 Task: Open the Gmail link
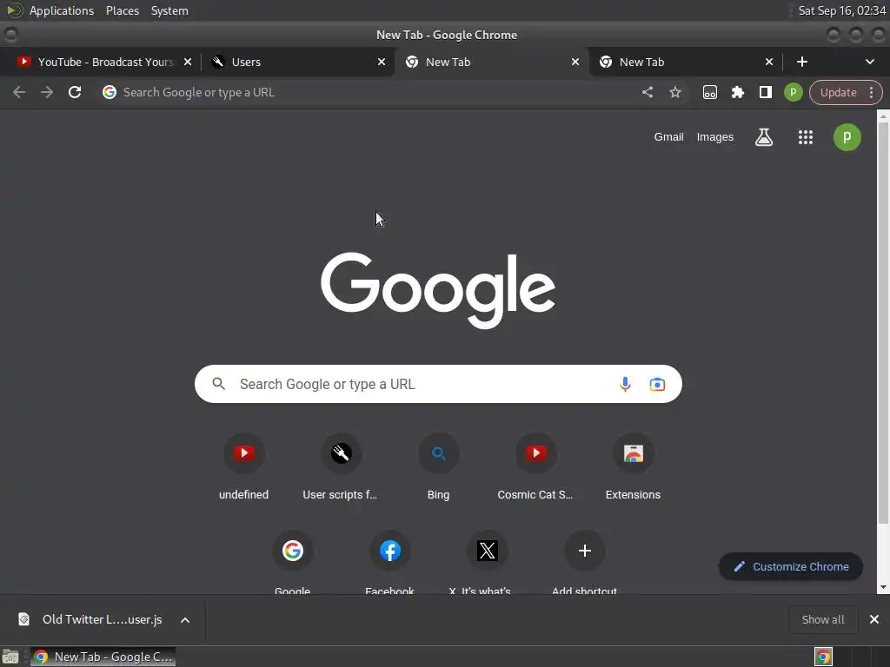pyautogui.click(x=668, y=136)
